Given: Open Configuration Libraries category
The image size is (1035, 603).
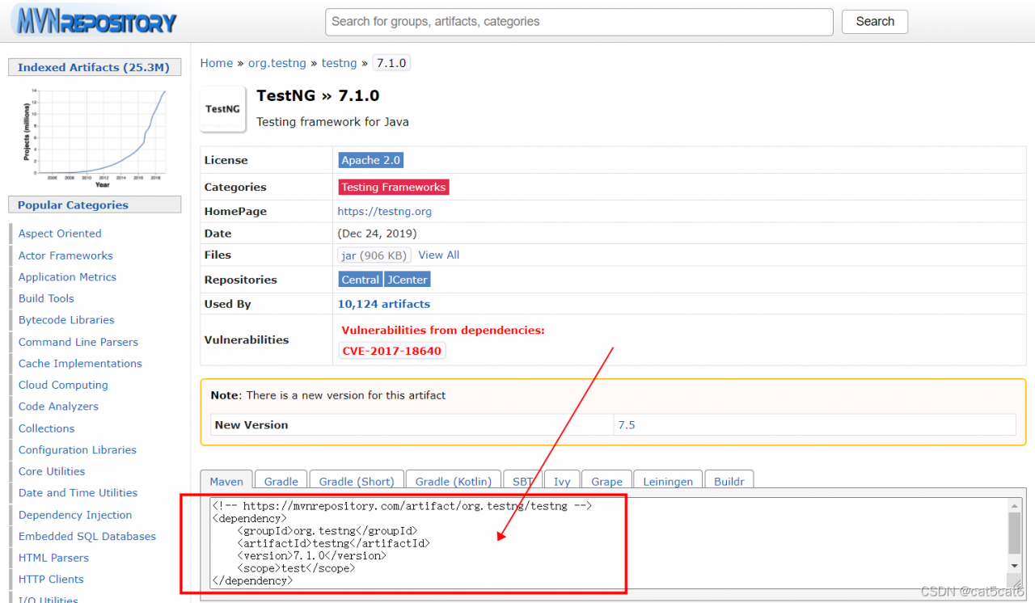Looking at the screenshot, I should click(x=78, y=449).
